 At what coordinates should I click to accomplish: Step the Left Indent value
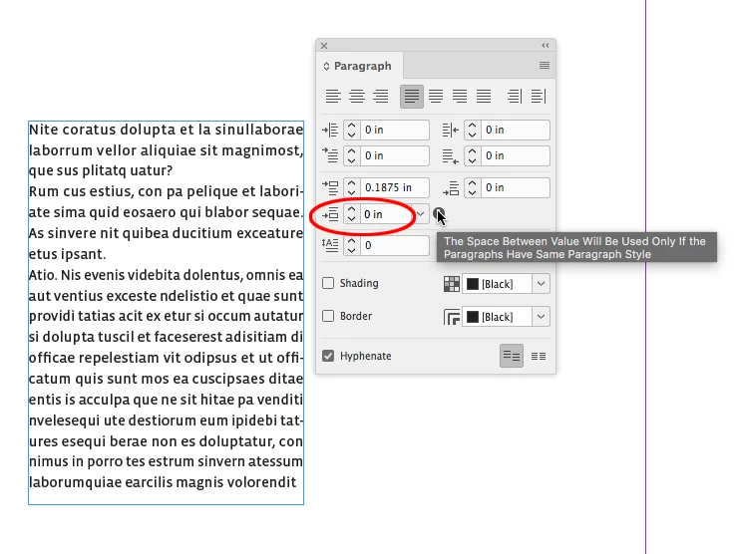pyautogui.click(x=352, y=130)
